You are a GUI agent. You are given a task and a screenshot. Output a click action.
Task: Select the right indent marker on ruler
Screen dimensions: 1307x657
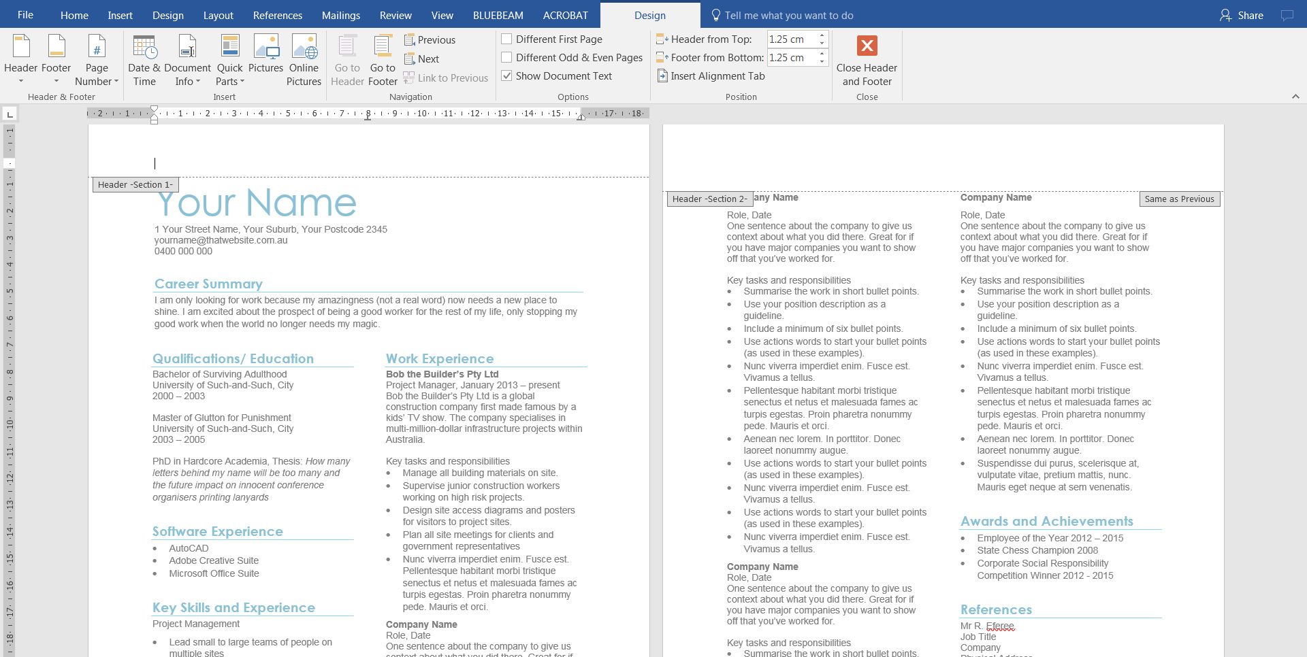coord(581,117)
